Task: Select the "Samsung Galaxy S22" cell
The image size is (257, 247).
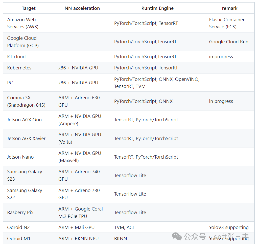Action: [x=29, y=194]
